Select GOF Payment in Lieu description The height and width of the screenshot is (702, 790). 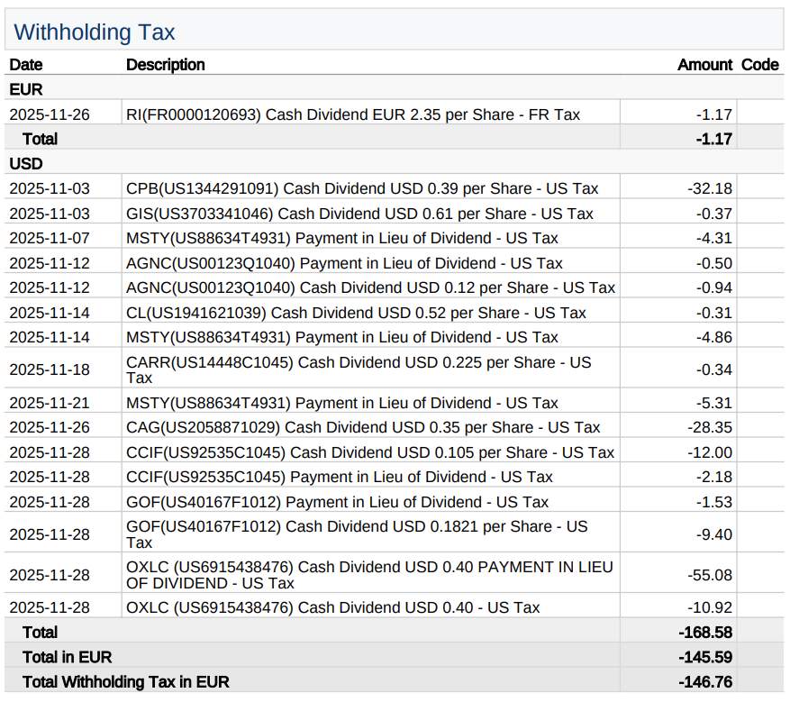[x=337, y=502]
